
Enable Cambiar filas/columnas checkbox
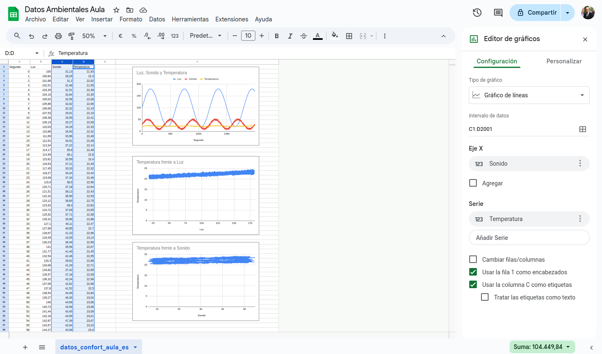click(473, 259)
